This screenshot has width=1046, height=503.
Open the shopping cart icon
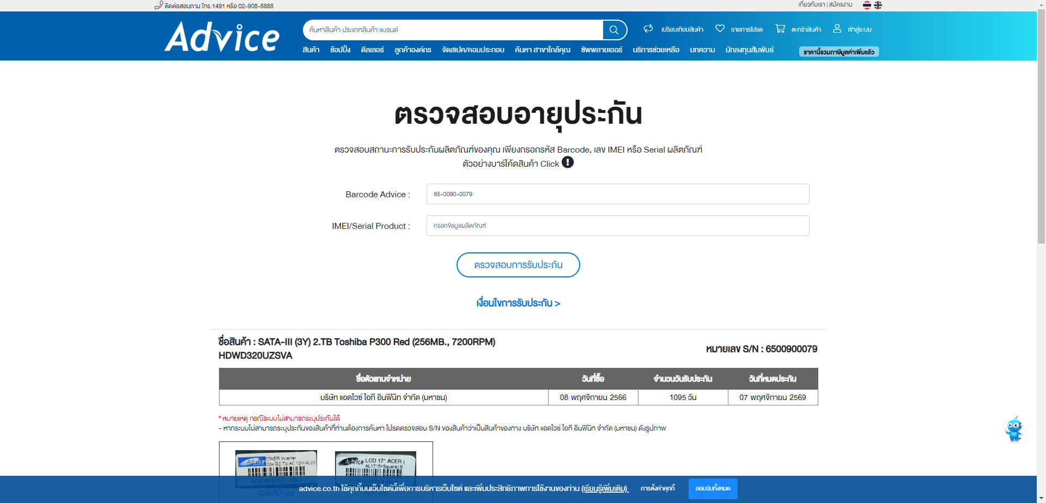click(780, 28)
